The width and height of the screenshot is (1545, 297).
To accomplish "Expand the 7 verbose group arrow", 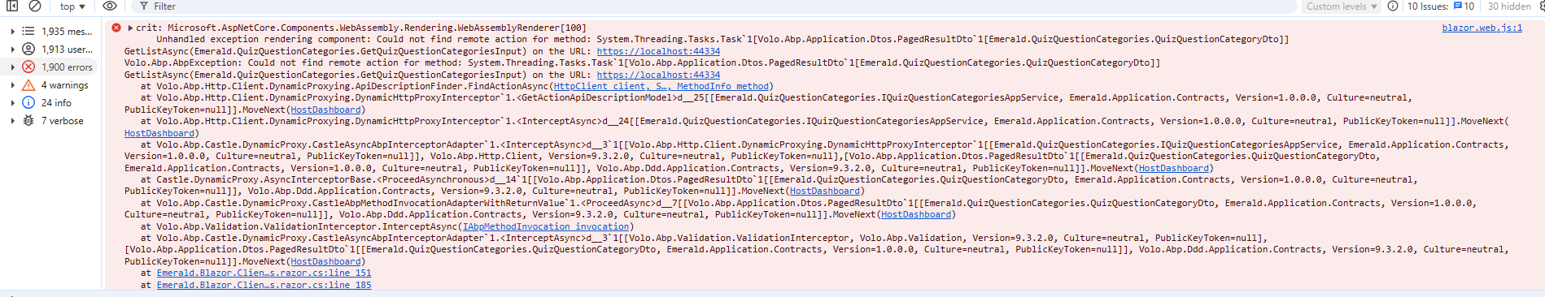I will 12,121.
